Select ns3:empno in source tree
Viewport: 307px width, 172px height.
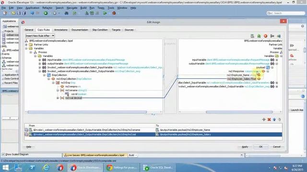coord(71,86)
